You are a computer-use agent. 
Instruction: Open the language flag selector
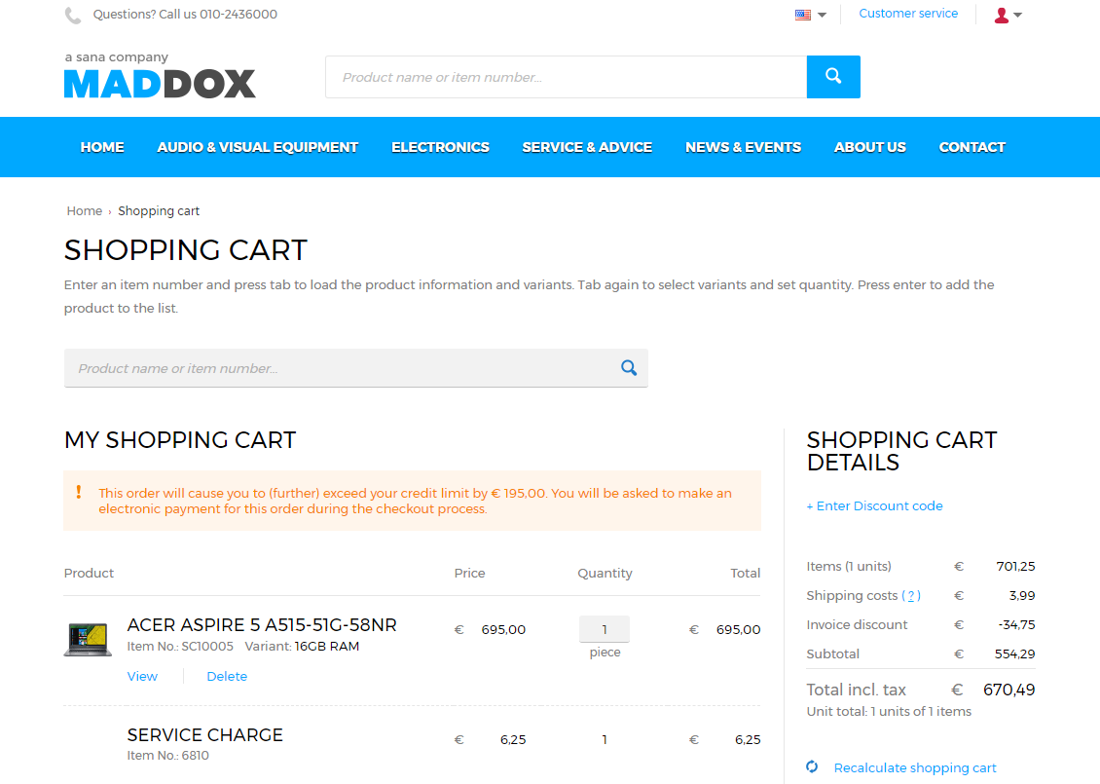(810, 15)
